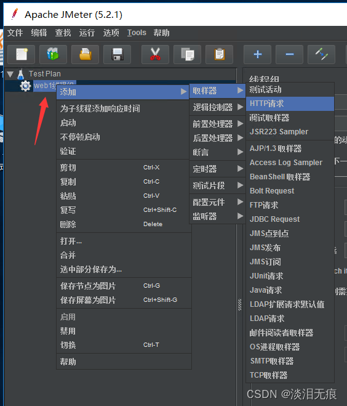Viewport: 347px width, 406px height.
Task: Select JSR223 Sampler entry
Action: tap(290, 132)
